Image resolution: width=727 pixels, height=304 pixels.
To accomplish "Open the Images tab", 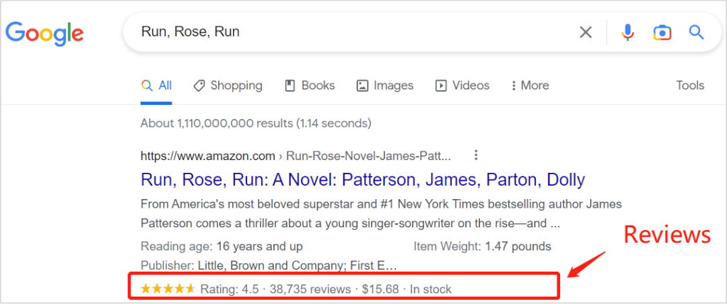I will click(x=384, y=85).
